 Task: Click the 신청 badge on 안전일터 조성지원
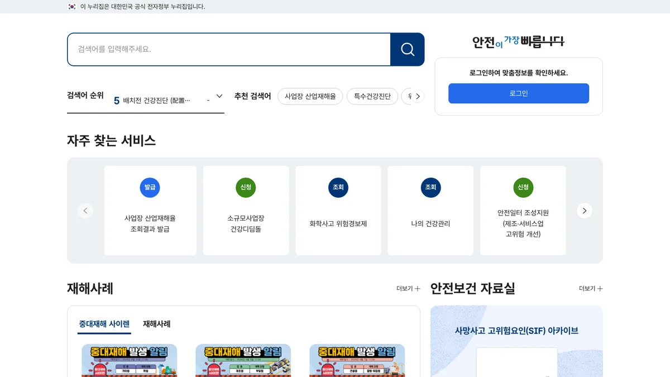click(523, 188)
